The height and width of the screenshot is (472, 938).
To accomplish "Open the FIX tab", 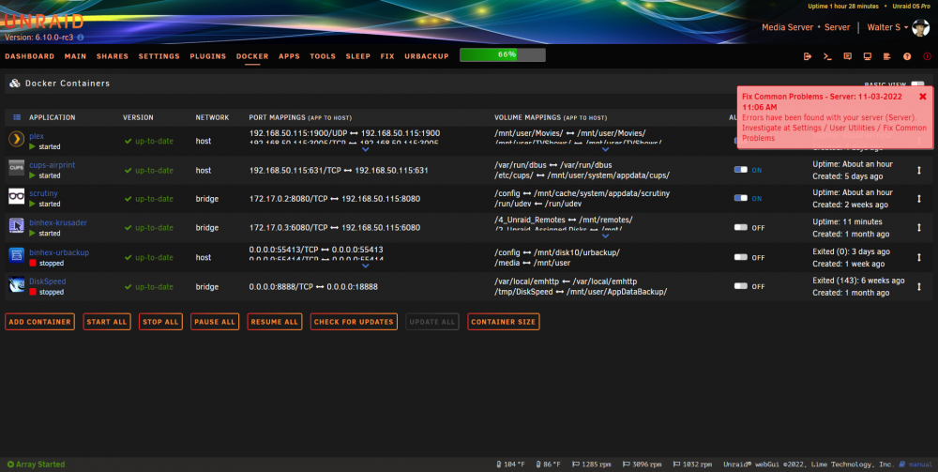I will pyautogui.click(x=387, y=56).
